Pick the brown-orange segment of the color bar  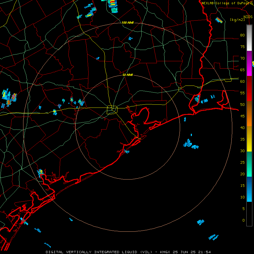(x=249, y=113)
